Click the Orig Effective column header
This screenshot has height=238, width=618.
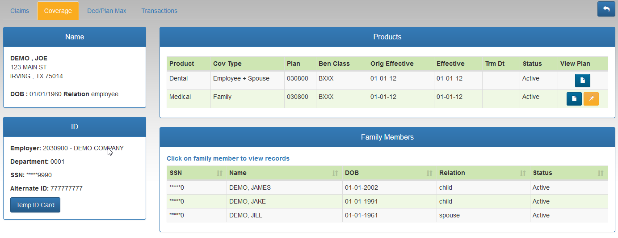pyautogui.click(x=401, y=64)
